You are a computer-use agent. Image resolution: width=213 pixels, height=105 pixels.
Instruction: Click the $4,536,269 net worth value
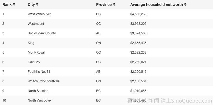click(x=138, y=14)
